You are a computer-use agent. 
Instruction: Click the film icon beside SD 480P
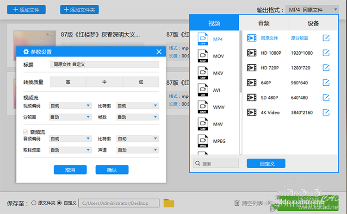click(x=252, y=97)
